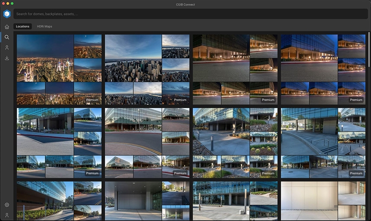371x221 pixels.
Task: Open the glass building courtyard thumbnail in bottom row
Action: tap(221, 201)
